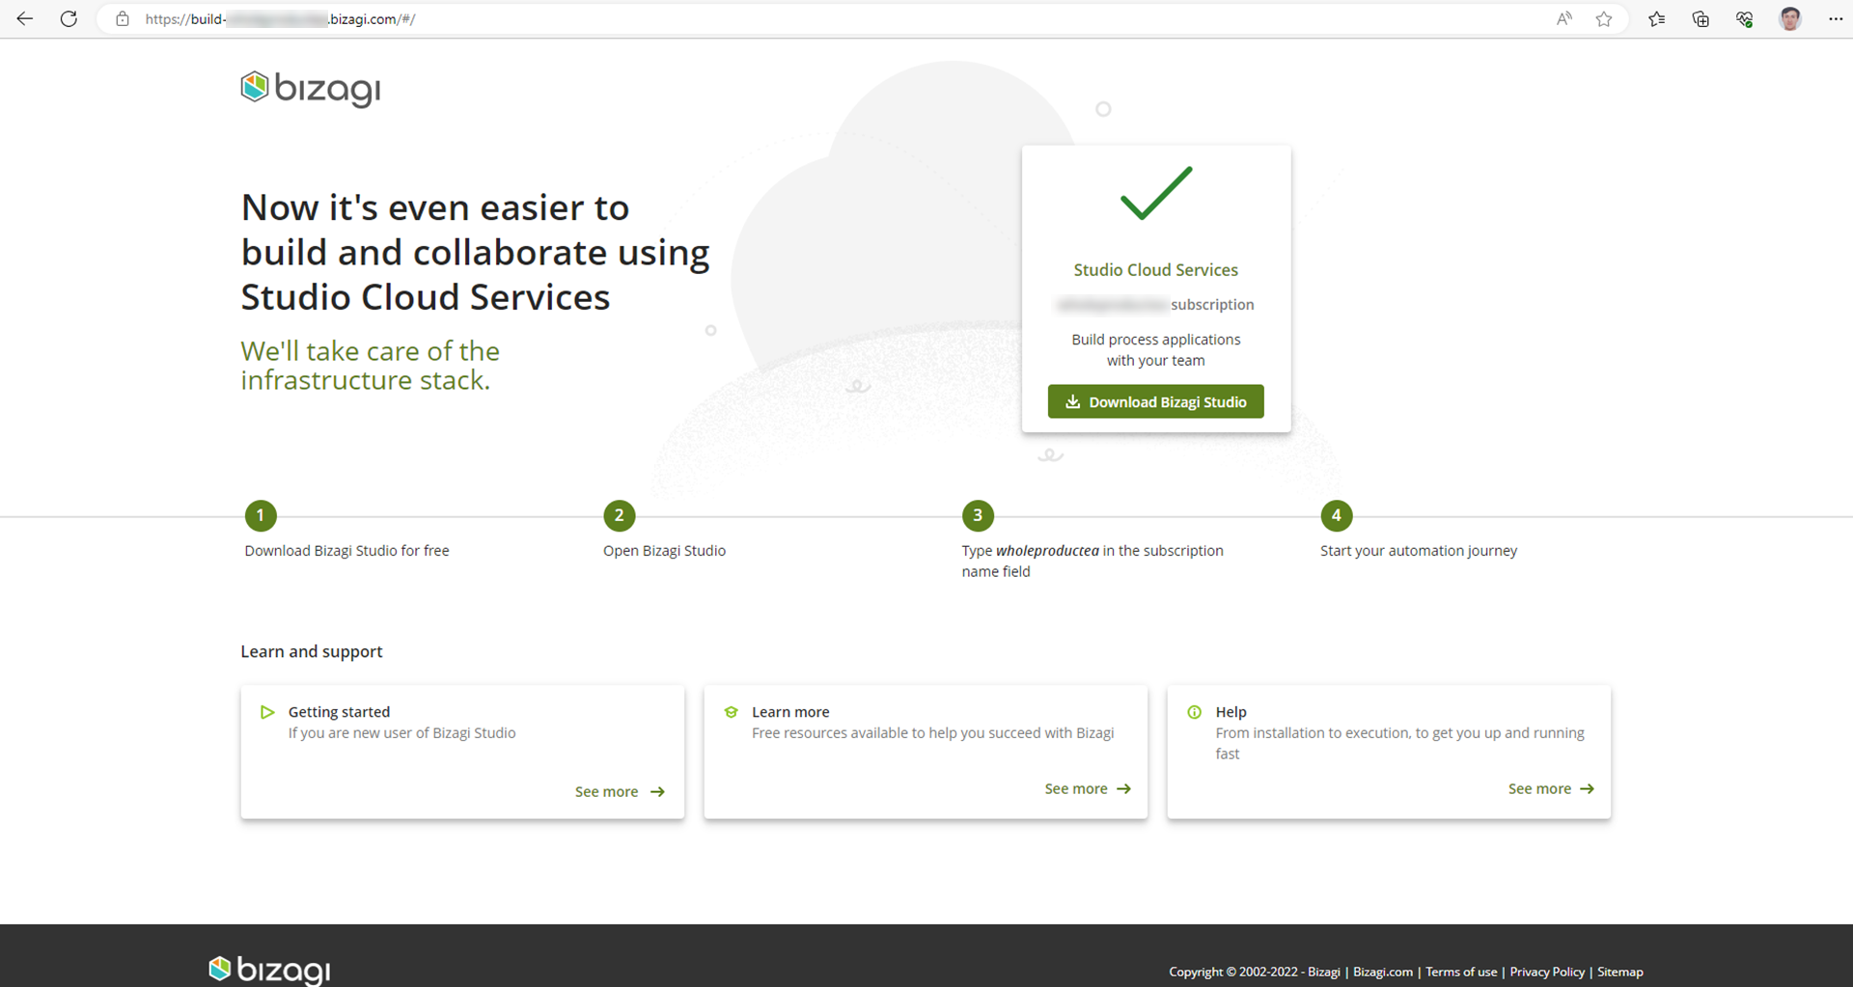Click the 'Open Bizagi Studio' step text

click(x=664, y=551)
